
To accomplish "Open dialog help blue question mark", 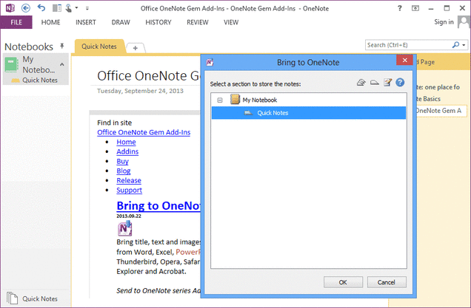I will tap(400, 82).
